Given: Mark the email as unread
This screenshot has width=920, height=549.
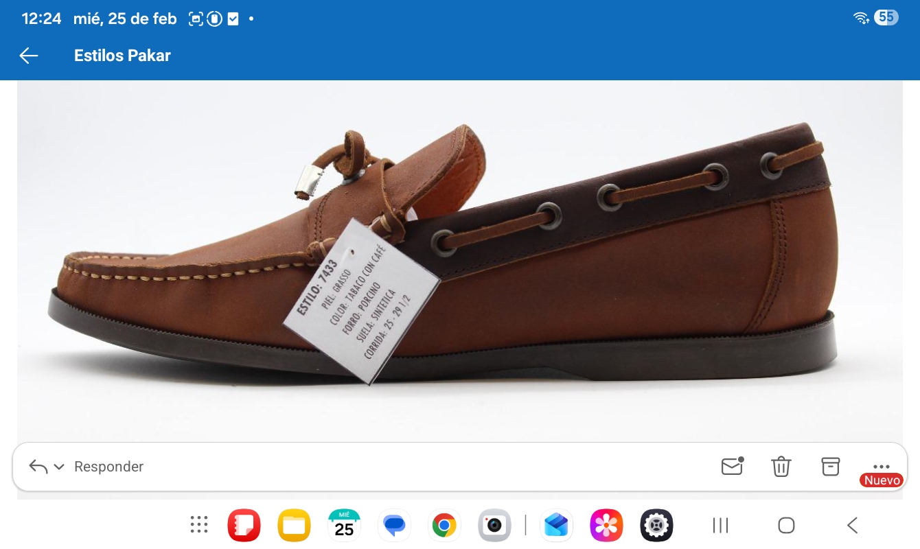Looking at the screenshot, I should [732, 467].
